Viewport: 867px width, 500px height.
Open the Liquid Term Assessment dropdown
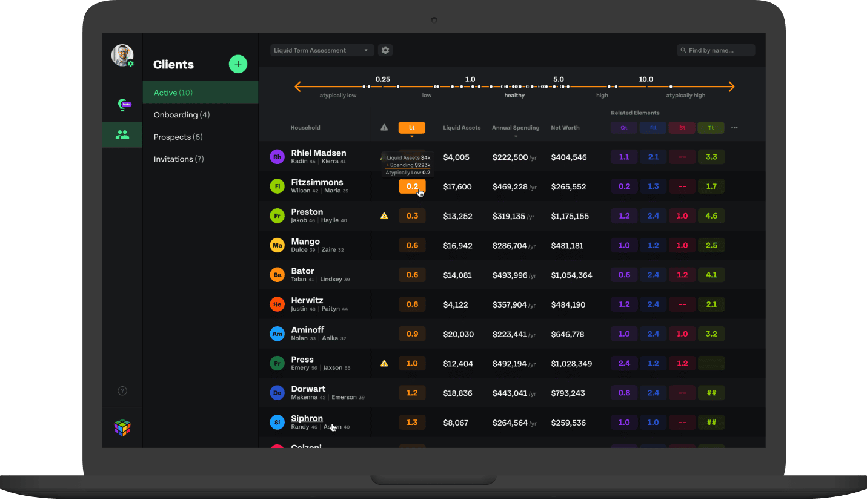[x=322, y=50]
